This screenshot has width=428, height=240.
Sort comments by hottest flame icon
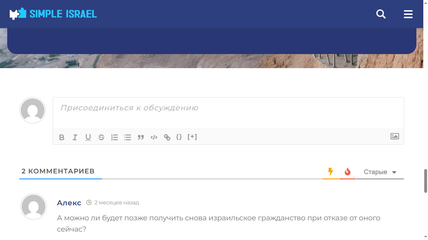coord(347,172)
